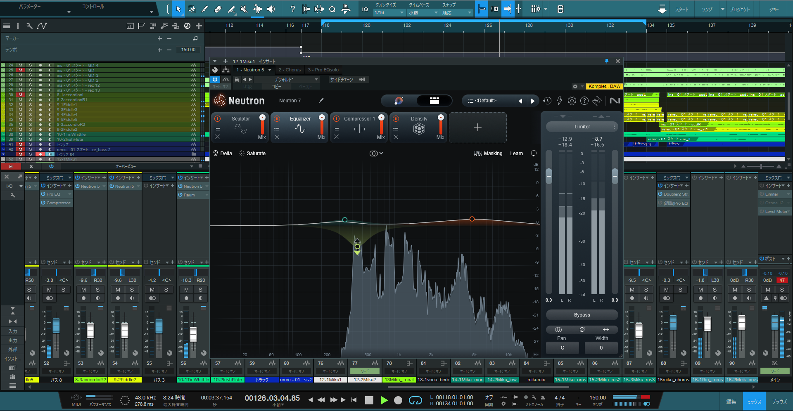
Task: Click the コピー copy button
Action: click(276, 87)
